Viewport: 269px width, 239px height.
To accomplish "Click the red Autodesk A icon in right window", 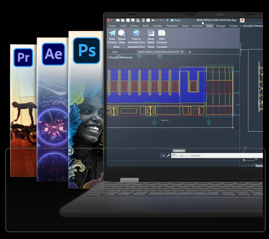I will click(242, 20).
